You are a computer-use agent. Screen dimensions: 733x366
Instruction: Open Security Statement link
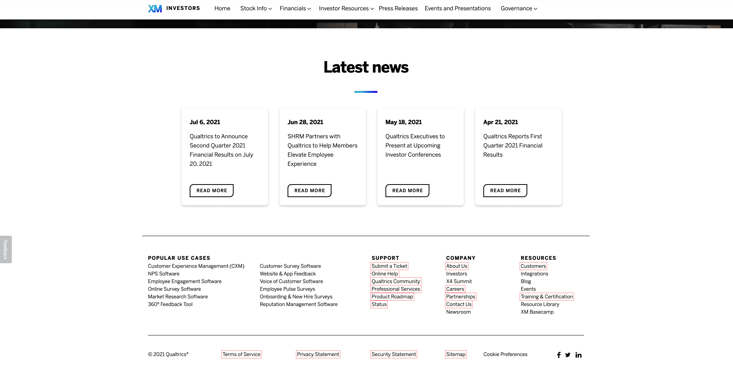pyautogui.click(x=394, y=355)
